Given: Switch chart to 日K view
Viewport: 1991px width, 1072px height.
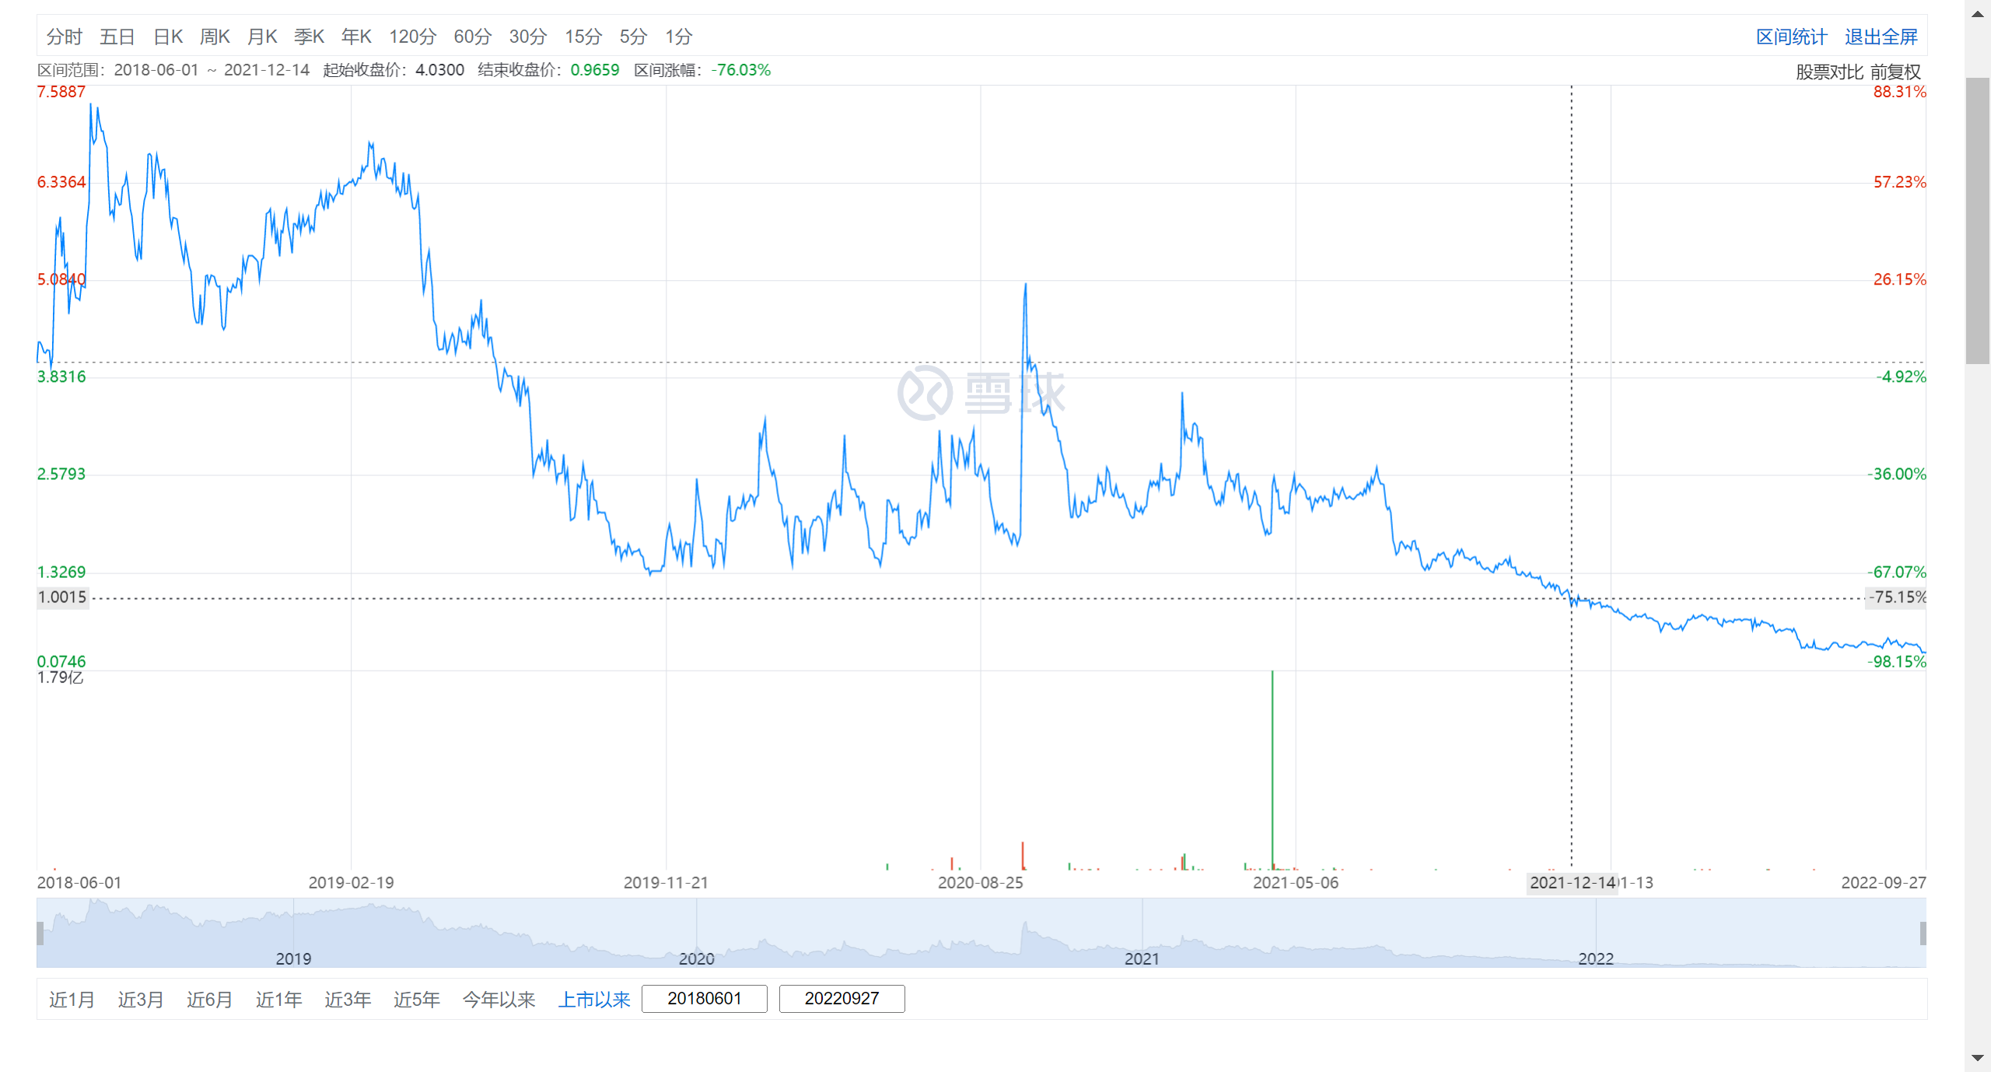Looking at the screenshot, I should click(168, 37).
